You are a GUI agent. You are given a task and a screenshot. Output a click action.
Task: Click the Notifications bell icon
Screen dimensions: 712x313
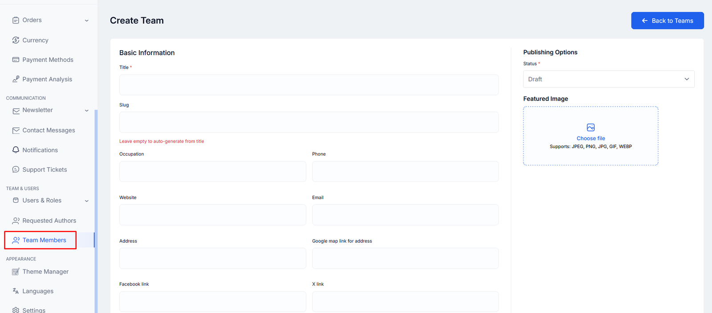16,150
